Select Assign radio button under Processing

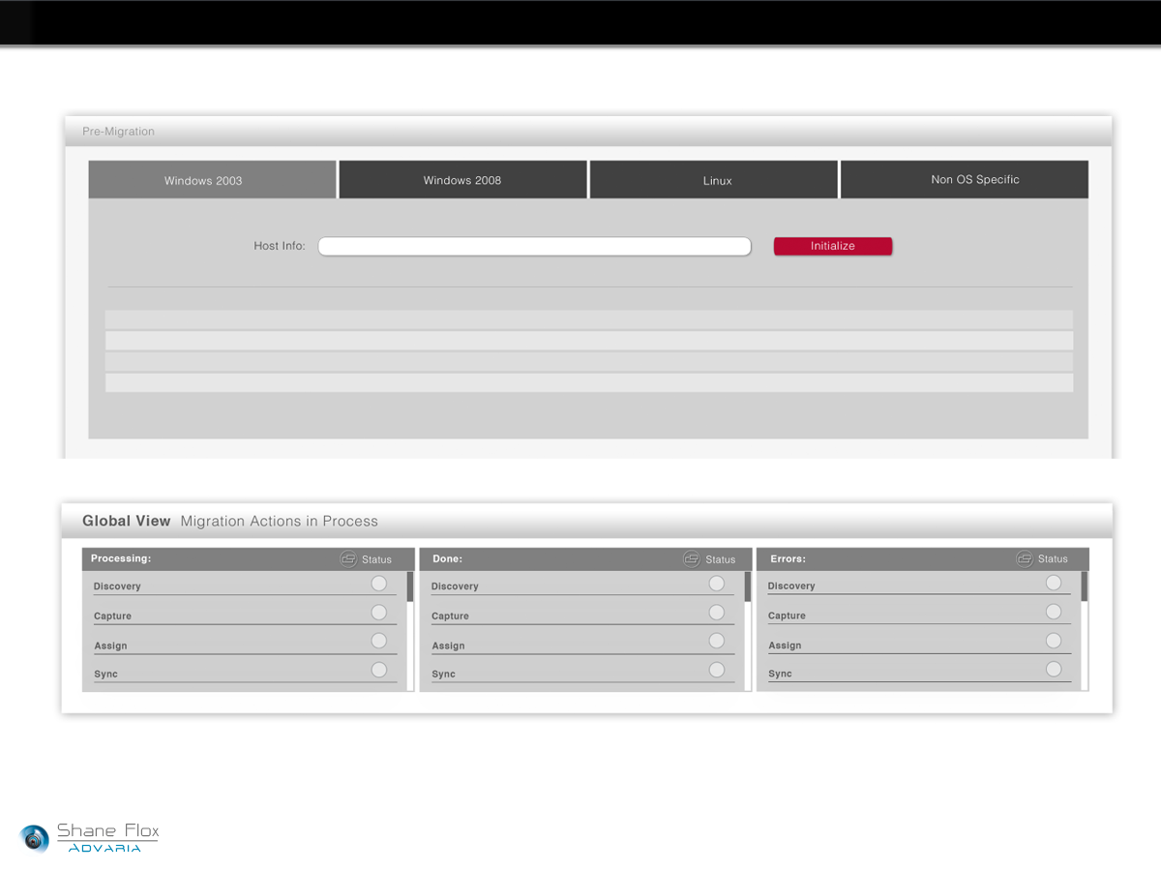pos(379,641)
